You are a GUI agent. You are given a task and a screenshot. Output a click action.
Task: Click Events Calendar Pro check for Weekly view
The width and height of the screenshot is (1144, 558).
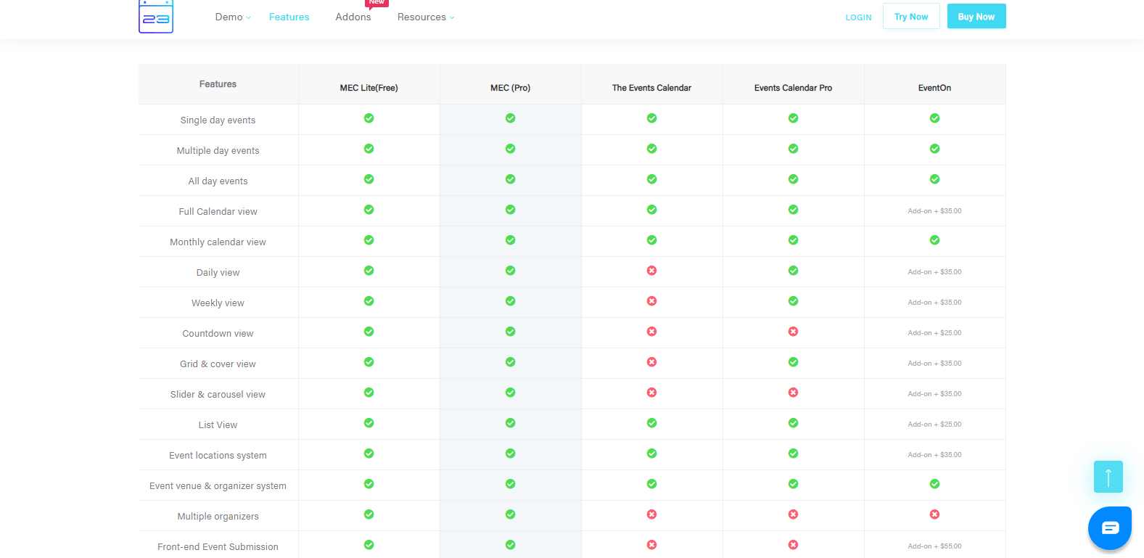point(793,301)
